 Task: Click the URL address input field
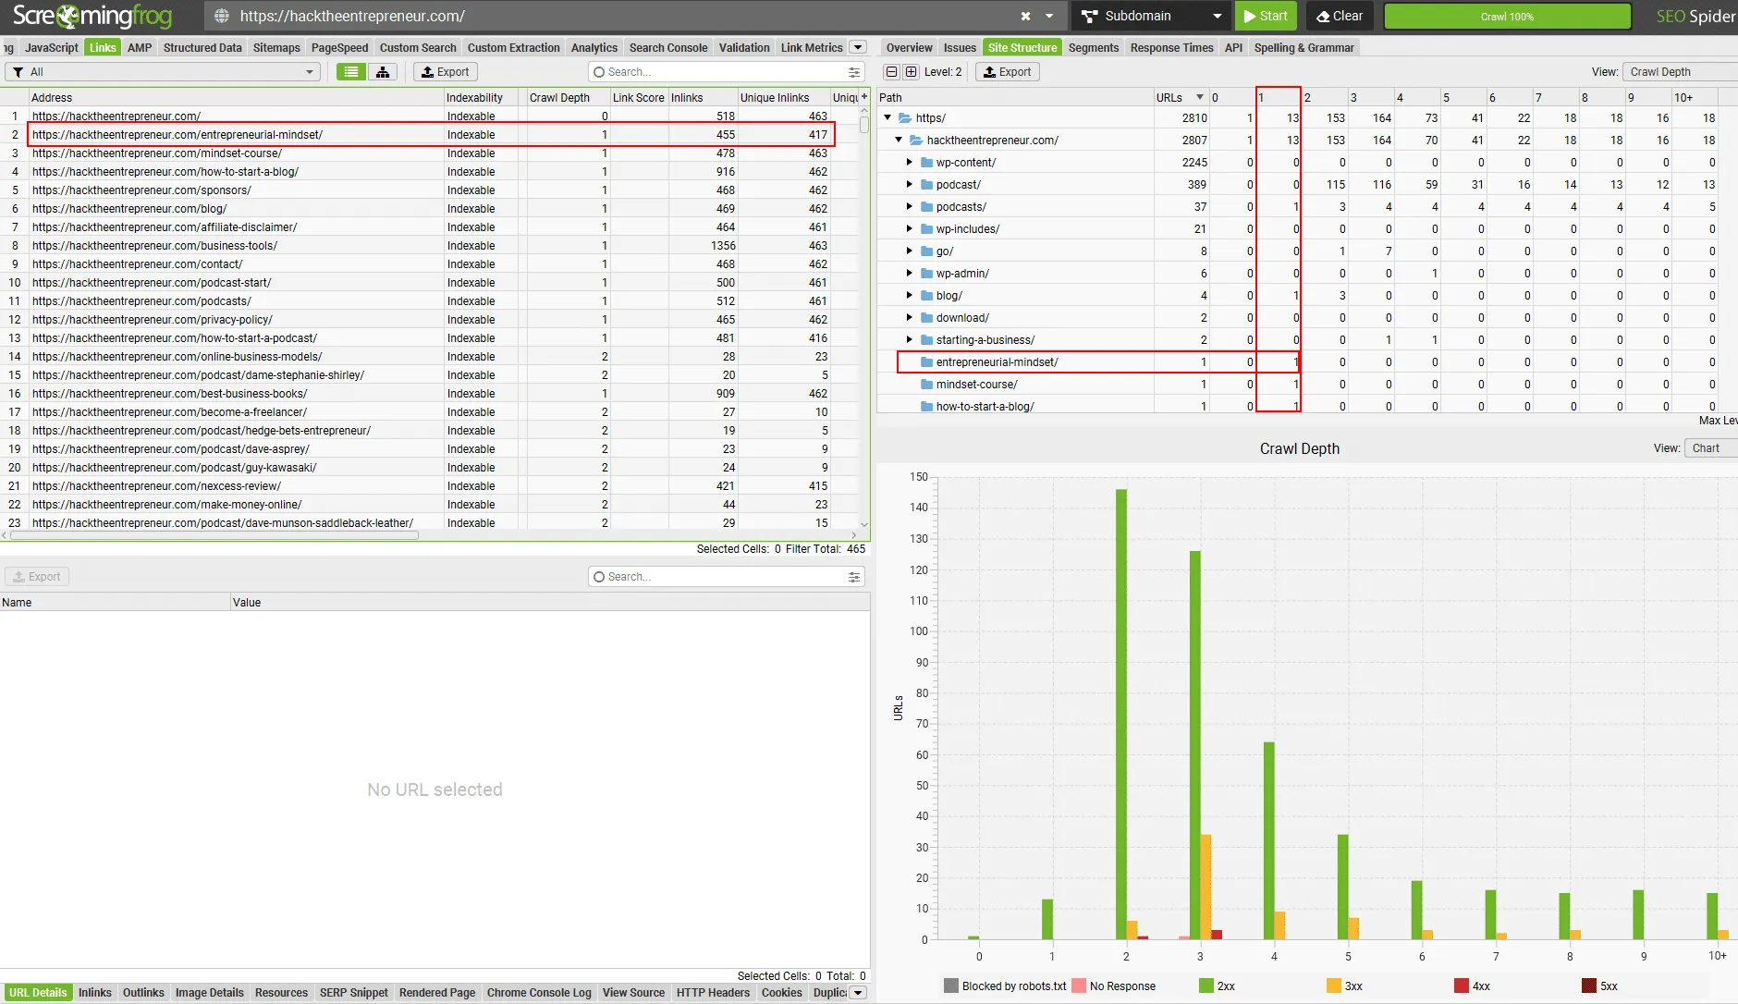tap(619, 16)
